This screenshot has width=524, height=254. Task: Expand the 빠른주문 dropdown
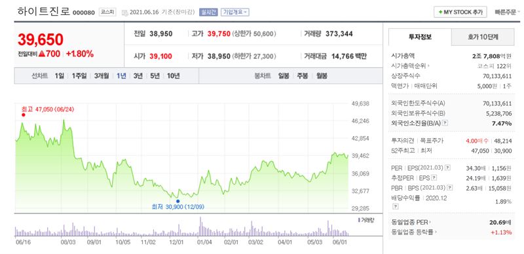point(508,12)
